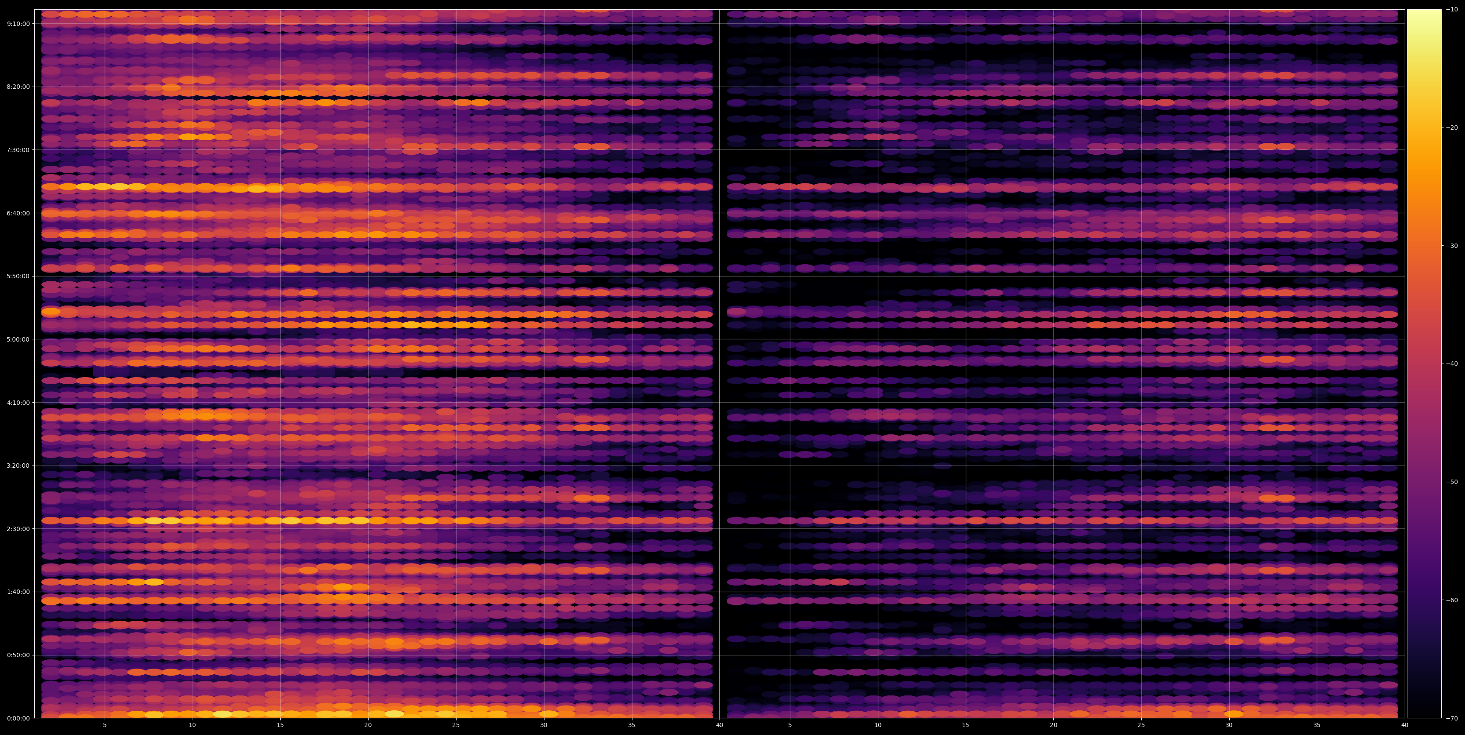This screenshot has width=1465, height=735.
Task: Select x-axis tick 15 under the right heatmap
Action: click(966, 725)
